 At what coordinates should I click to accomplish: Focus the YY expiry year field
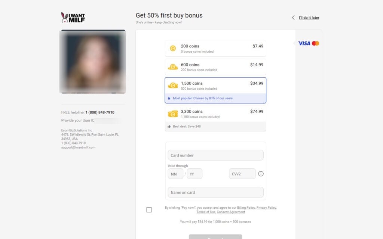(x=194, y=174)
